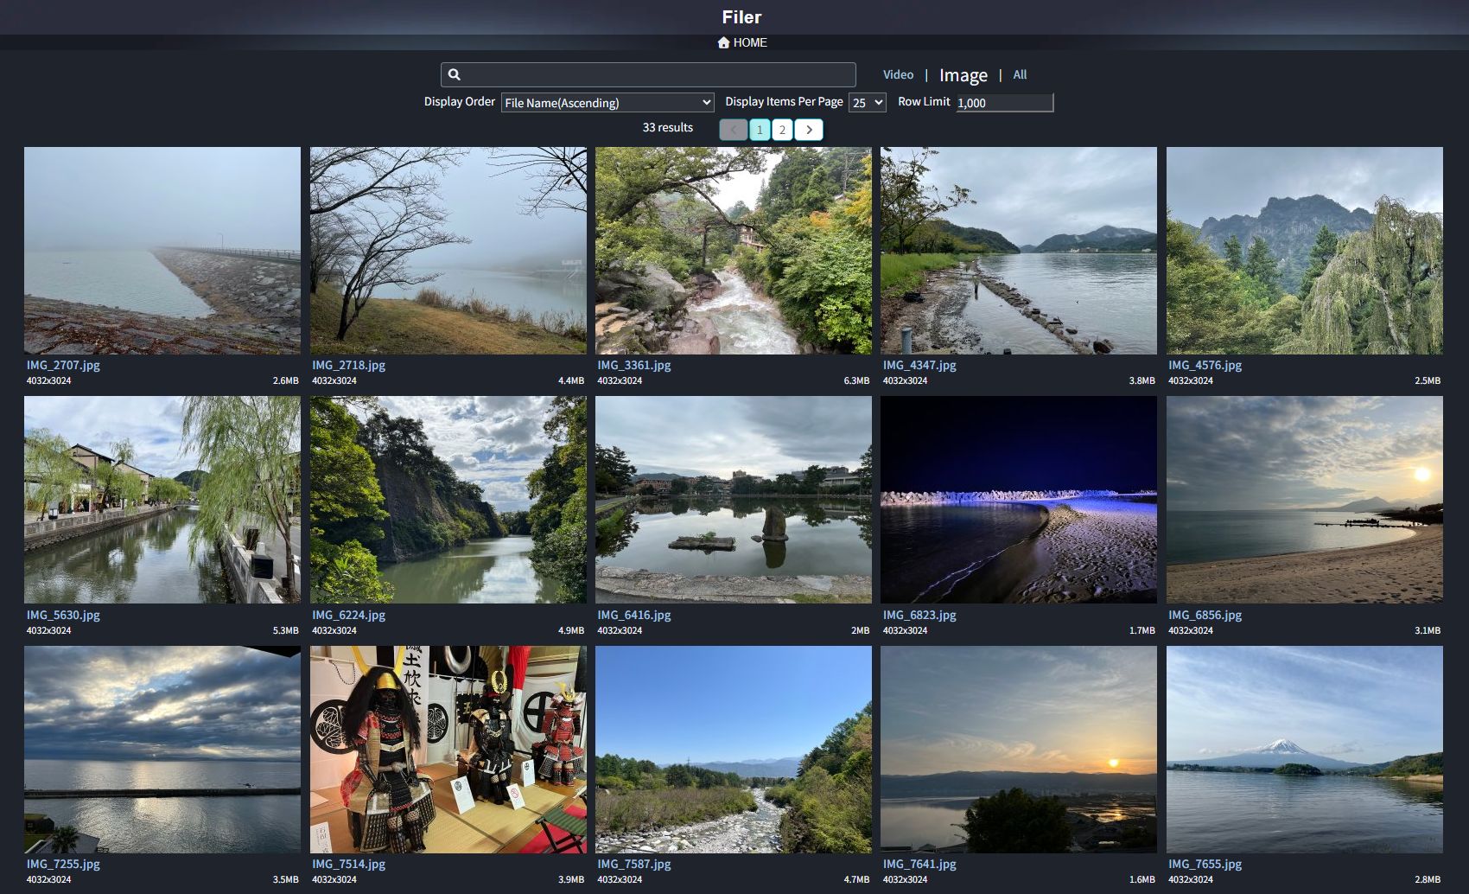Open the IMG_7514.jpg file name link
The width and height of the screenshot is (1469, 894).
(x=348, y=864)
